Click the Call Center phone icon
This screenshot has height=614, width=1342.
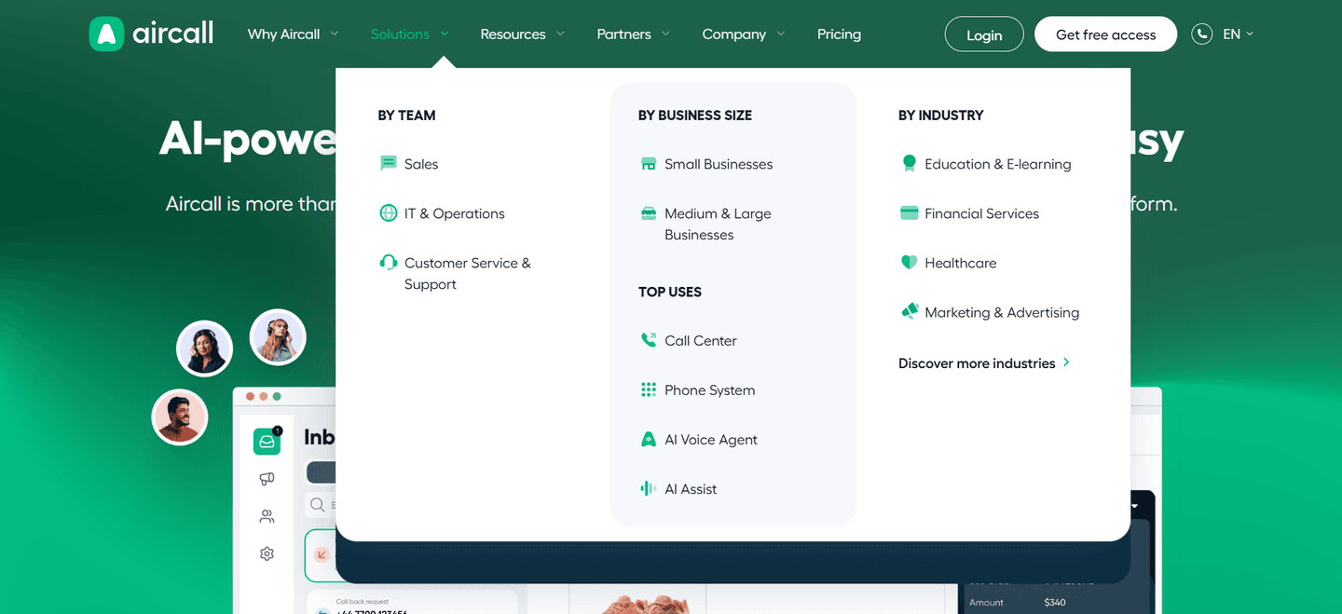click(649, 340)
